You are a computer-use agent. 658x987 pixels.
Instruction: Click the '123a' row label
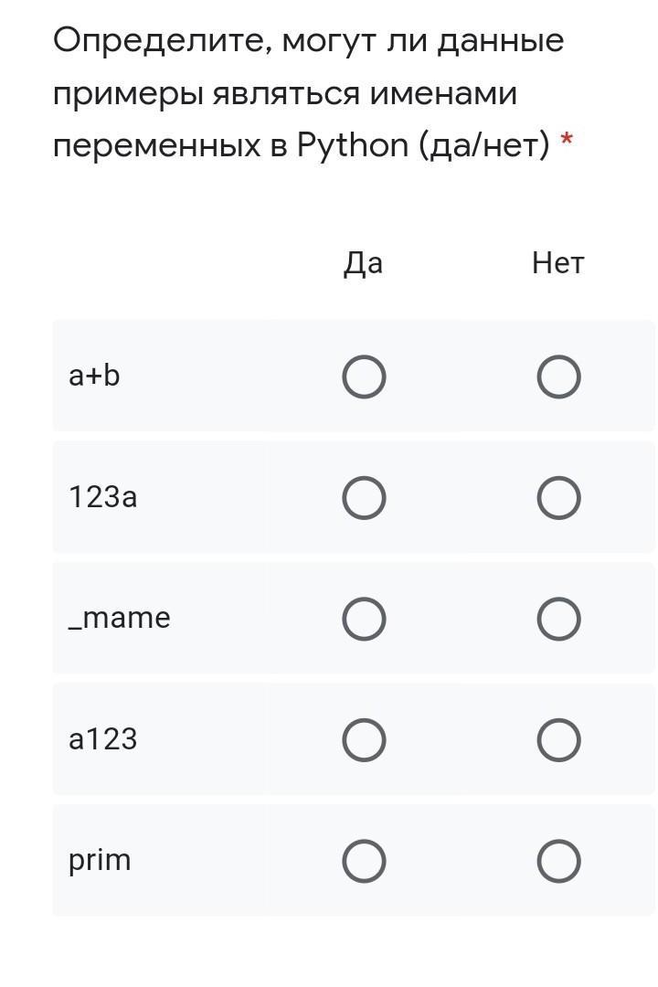tap(102, 497)
